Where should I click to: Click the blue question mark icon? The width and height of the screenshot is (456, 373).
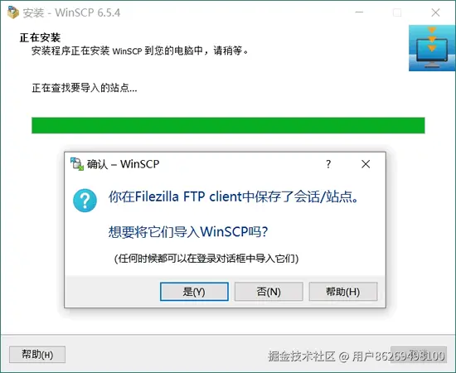tap(85, 201)
